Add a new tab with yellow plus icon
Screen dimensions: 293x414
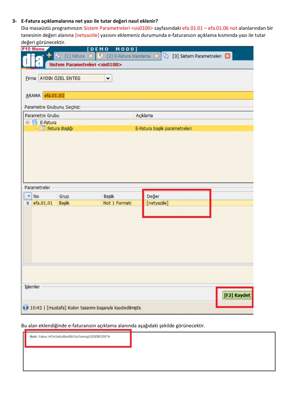click(x=49, y=55)
